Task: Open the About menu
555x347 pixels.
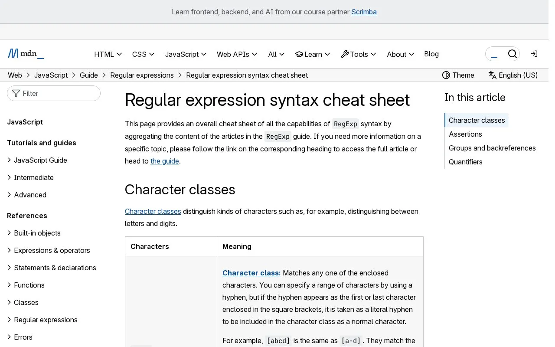Action: pyautogui.click(x=401, y=54)
